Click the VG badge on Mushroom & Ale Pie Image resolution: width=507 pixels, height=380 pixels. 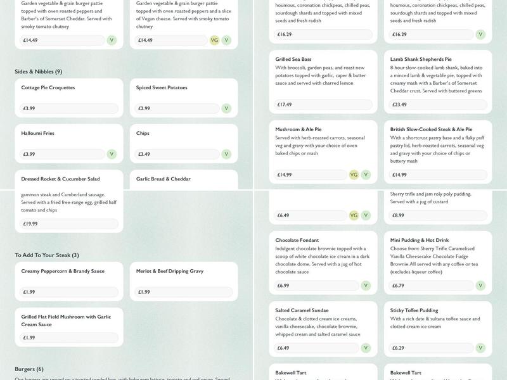click(354, 175)
